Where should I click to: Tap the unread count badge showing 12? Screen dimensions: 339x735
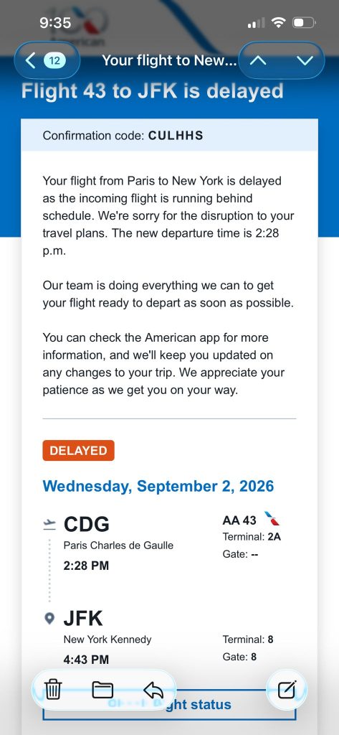(54, 60)
